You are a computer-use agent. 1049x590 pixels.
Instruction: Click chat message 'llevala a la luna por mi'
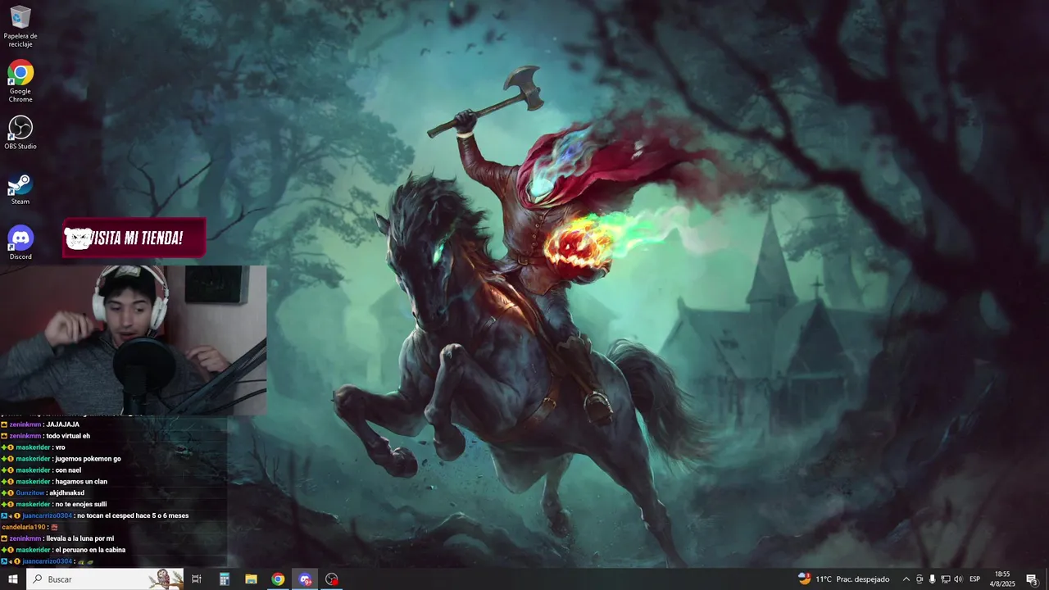(x=80, y=538)
